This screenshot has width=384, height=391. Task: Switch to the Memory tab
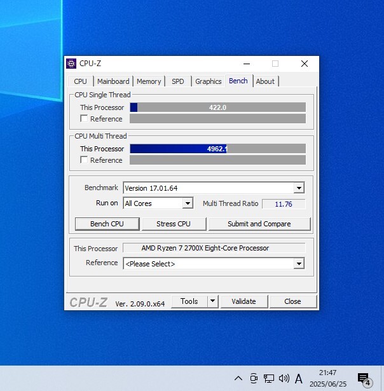coord(149,81)
